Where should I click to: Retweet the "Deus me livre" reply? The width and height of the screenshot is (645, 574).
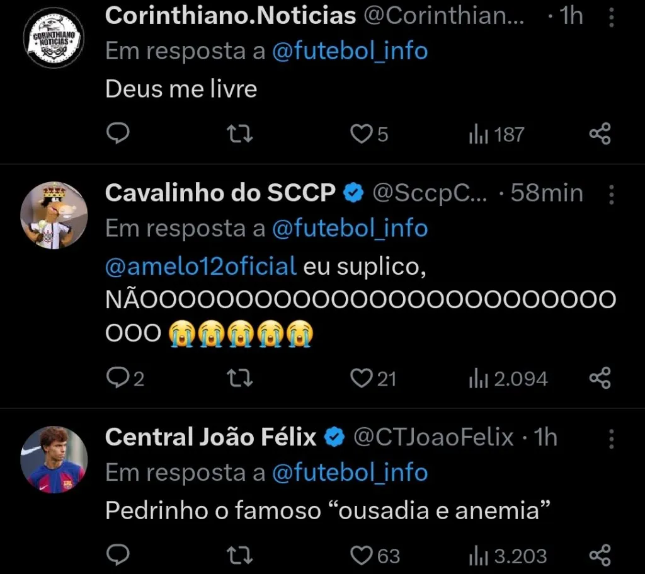pos(239,134)
